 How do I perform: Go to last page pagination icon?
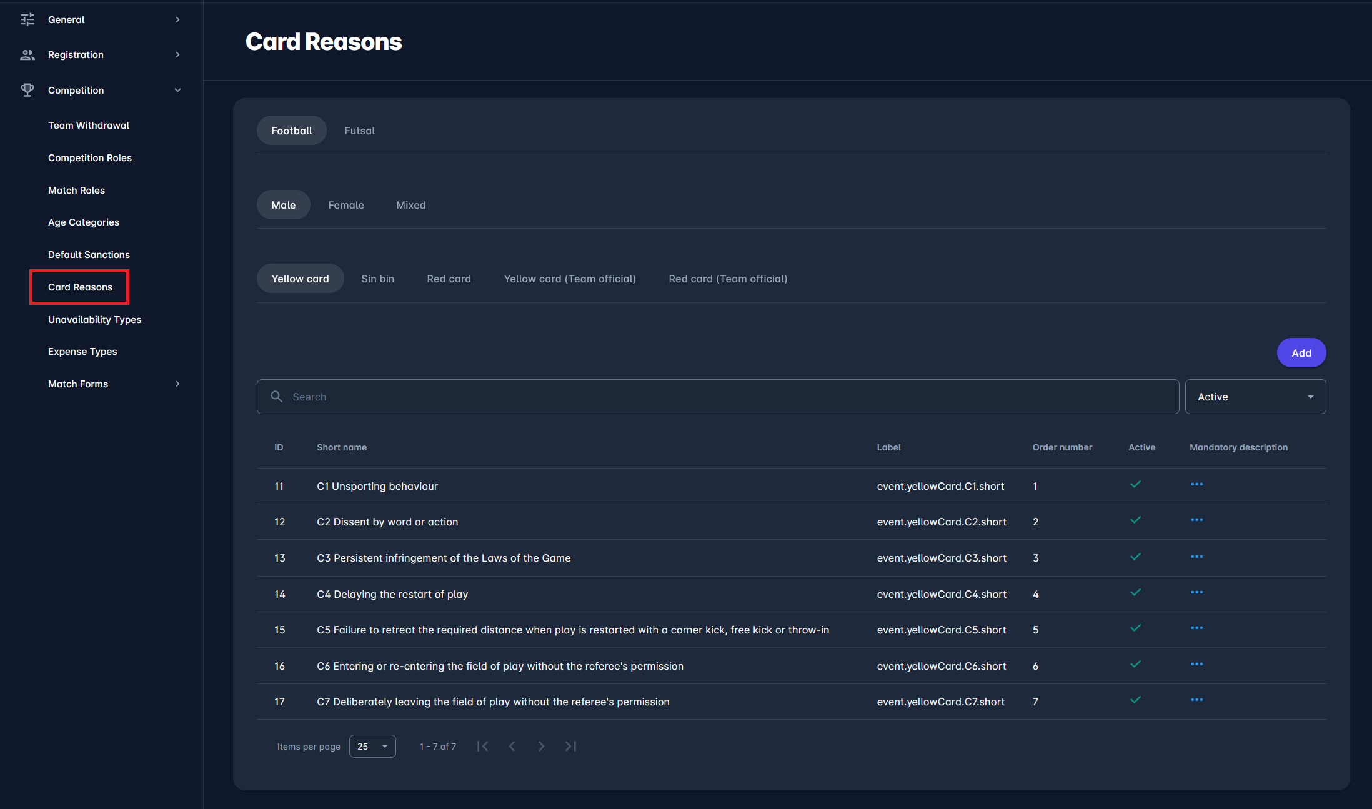coord(570,747)
